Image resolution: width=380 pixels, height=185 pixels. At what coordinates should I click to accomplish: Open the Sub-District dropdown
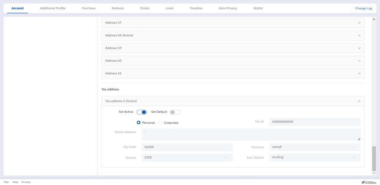pyautogui.click(x=314, y=158)
